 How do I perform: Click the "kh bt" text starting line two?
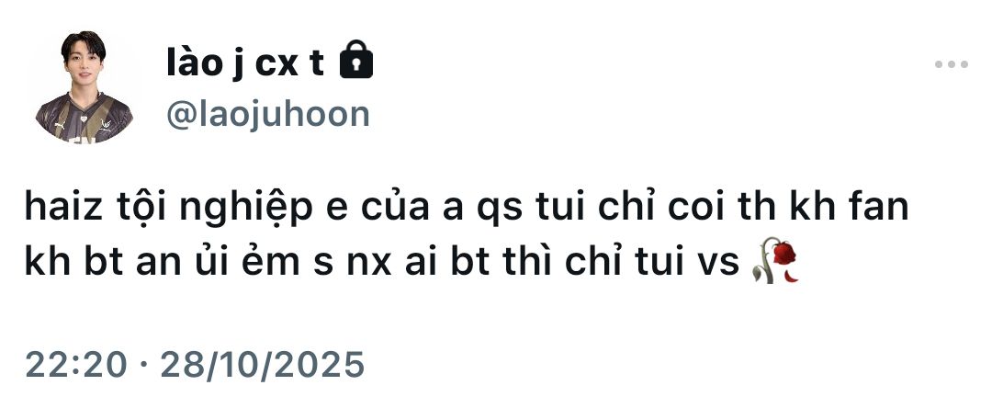(74, 261)
